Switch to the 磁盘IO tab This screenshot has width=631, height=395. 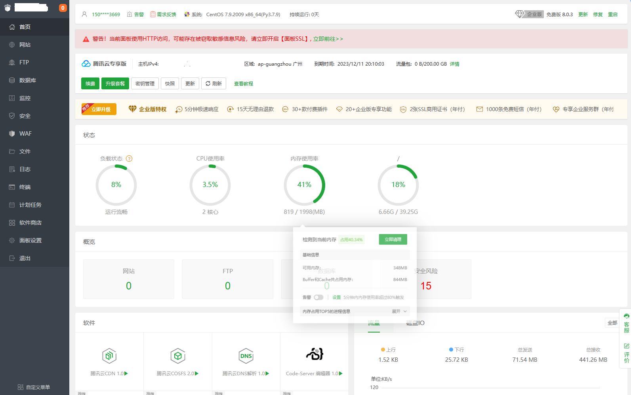[415, 323]
